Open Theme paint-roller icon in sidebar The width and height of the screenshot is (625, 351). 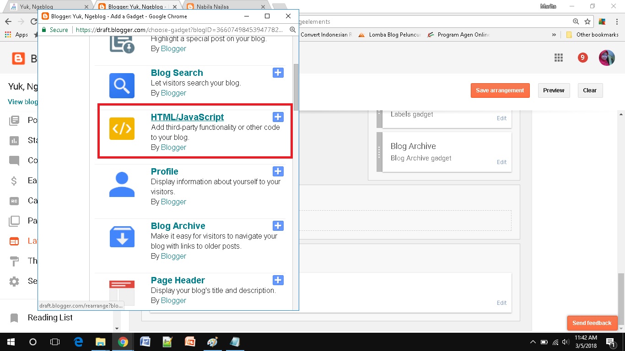14,261
